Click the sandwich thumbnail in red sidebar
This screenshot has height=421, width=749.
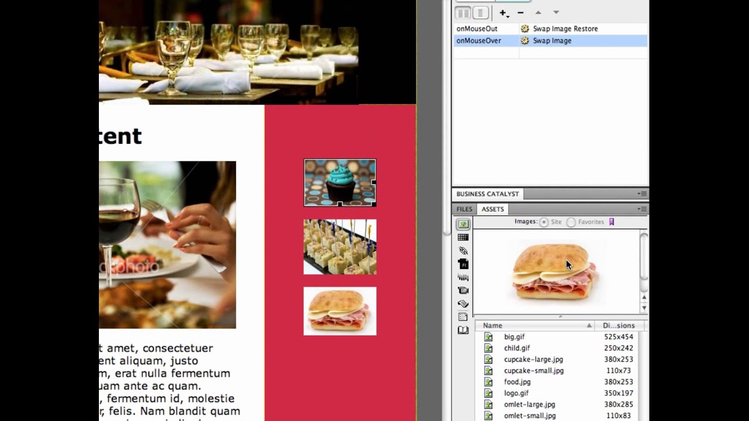point(340,311)
